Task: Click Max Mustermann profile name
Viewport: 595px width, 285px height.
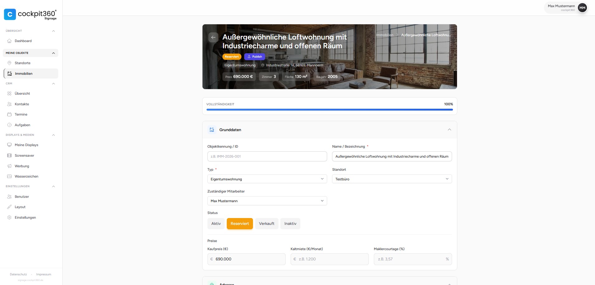Action: tap(561, 6)
